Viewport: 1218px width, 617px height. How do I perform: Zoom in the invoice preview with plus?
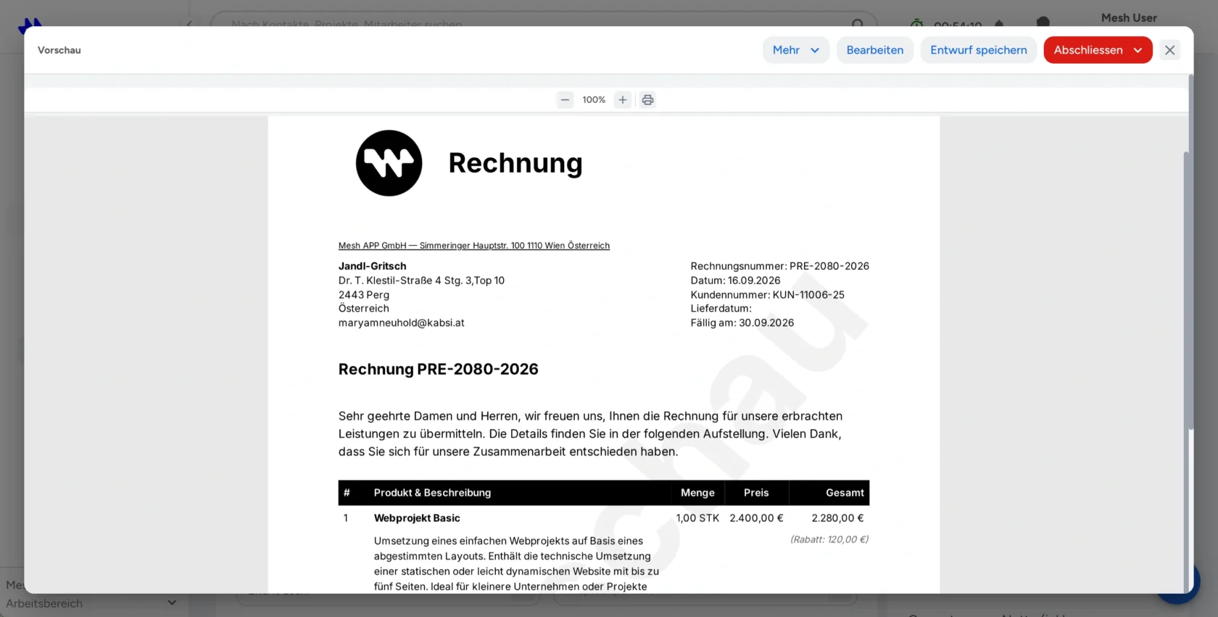623,100
